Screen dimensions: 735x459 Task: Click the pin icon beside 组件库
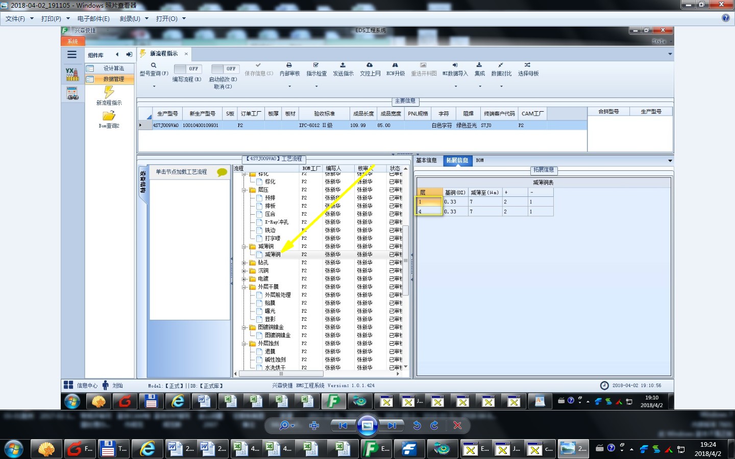pyautogui.click(x=129, y=55)
